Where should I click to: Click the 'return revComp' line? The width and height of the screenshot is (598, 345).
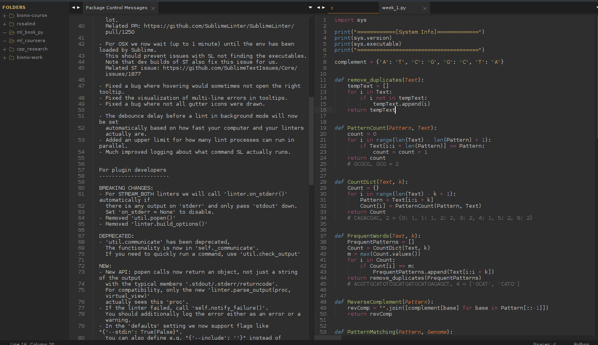point(370,314)
